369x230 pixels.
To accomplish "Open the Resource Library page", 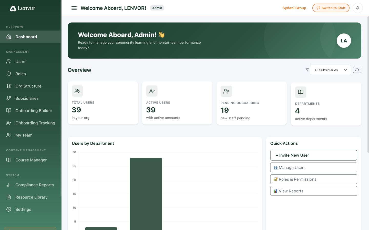I will (30, 197).
